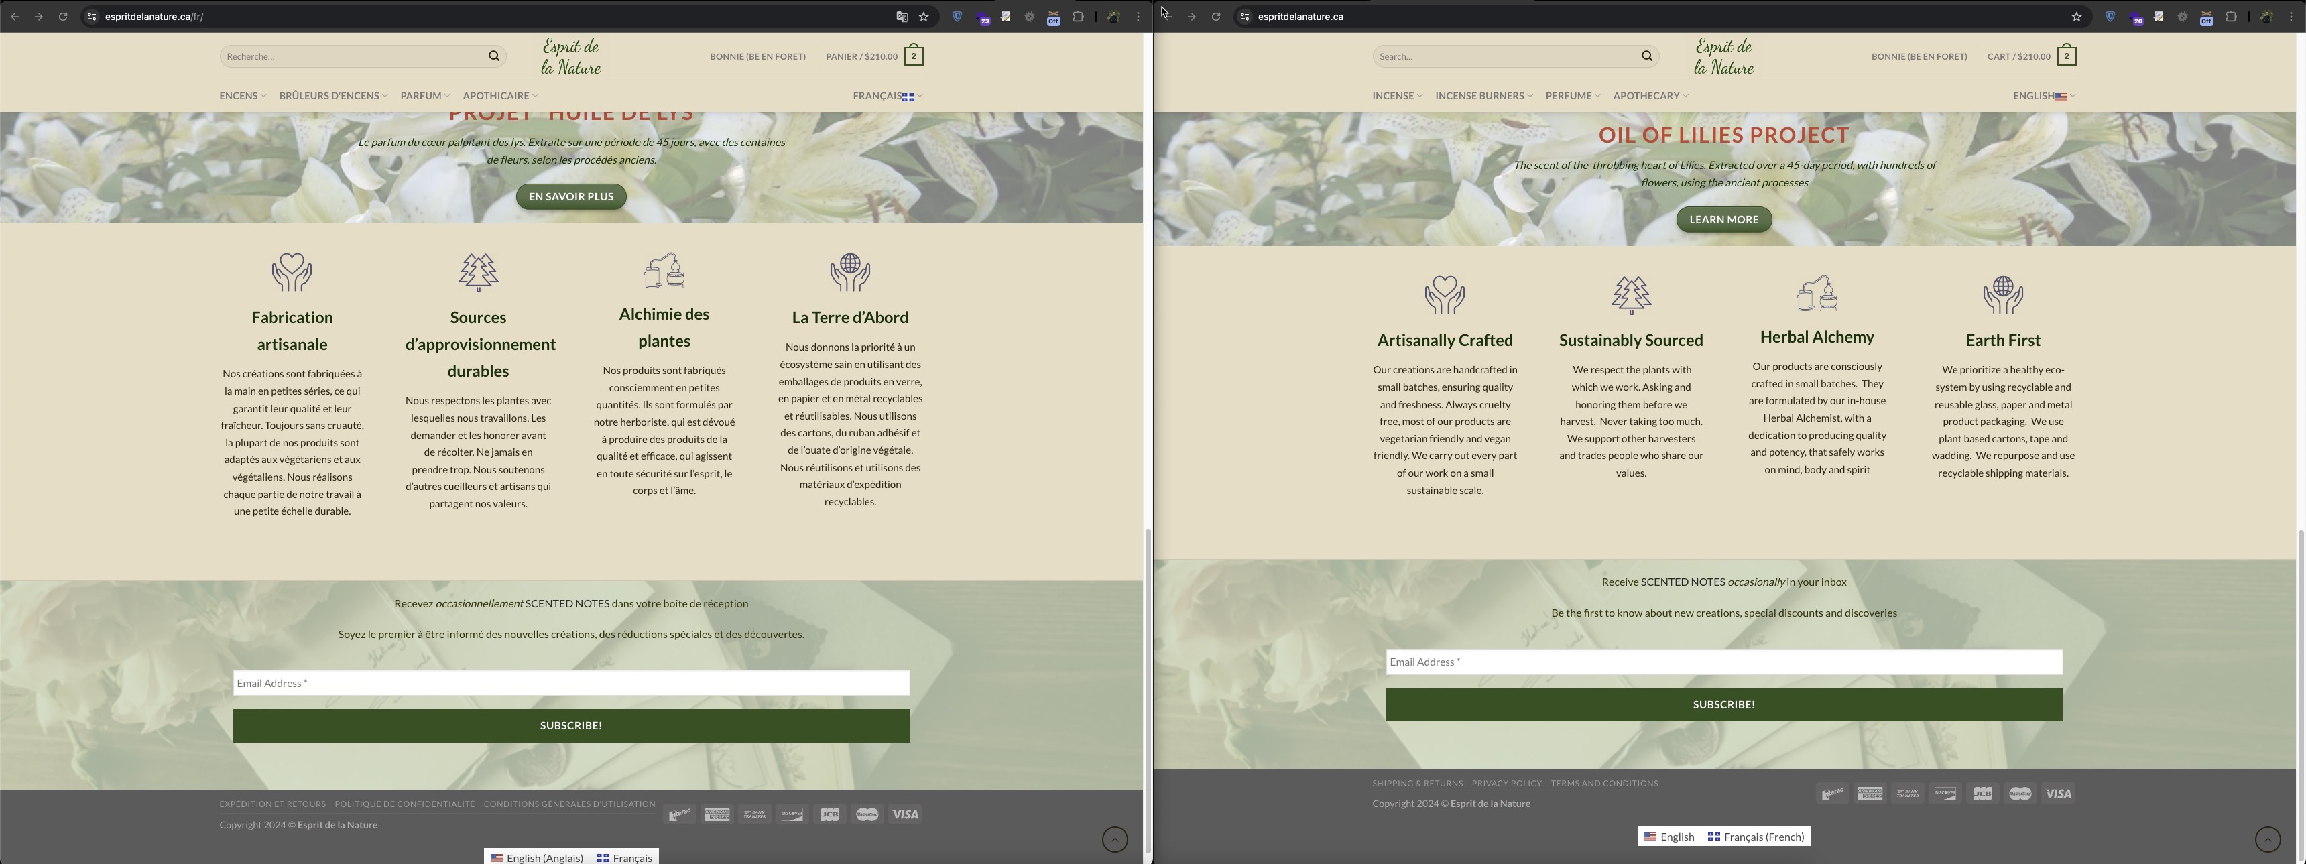This screenshot has height=864, width=2306.
Task: Open BONNIE (BE EN FORET) account, English site
Action: pos(1919,56)
